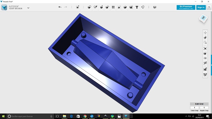
Task: Click the microphone icon in search box
Action: (51, 116)
